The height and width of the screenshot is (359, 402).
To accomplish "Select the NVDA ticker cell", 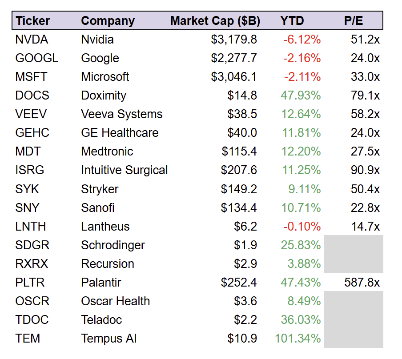I will coord(32,40).
